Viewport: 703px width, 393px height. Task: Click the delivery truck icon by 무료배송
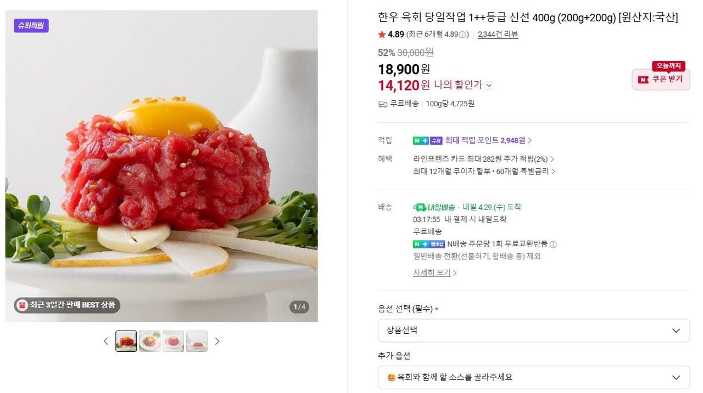point(383,104)
